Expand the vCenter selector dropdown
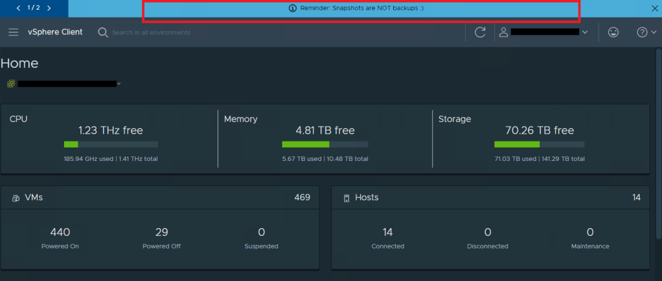 click(x=119, y=84)
